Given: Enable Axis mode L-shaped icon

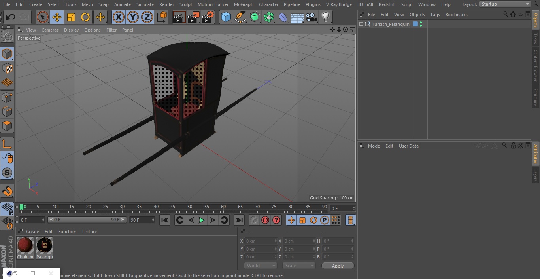Looking at the screenshot, I should 7,144.
